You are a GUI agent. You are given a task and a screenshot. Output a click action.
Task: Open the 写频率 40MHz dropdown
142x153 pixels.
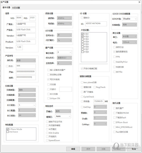click(x=64, y=24)
